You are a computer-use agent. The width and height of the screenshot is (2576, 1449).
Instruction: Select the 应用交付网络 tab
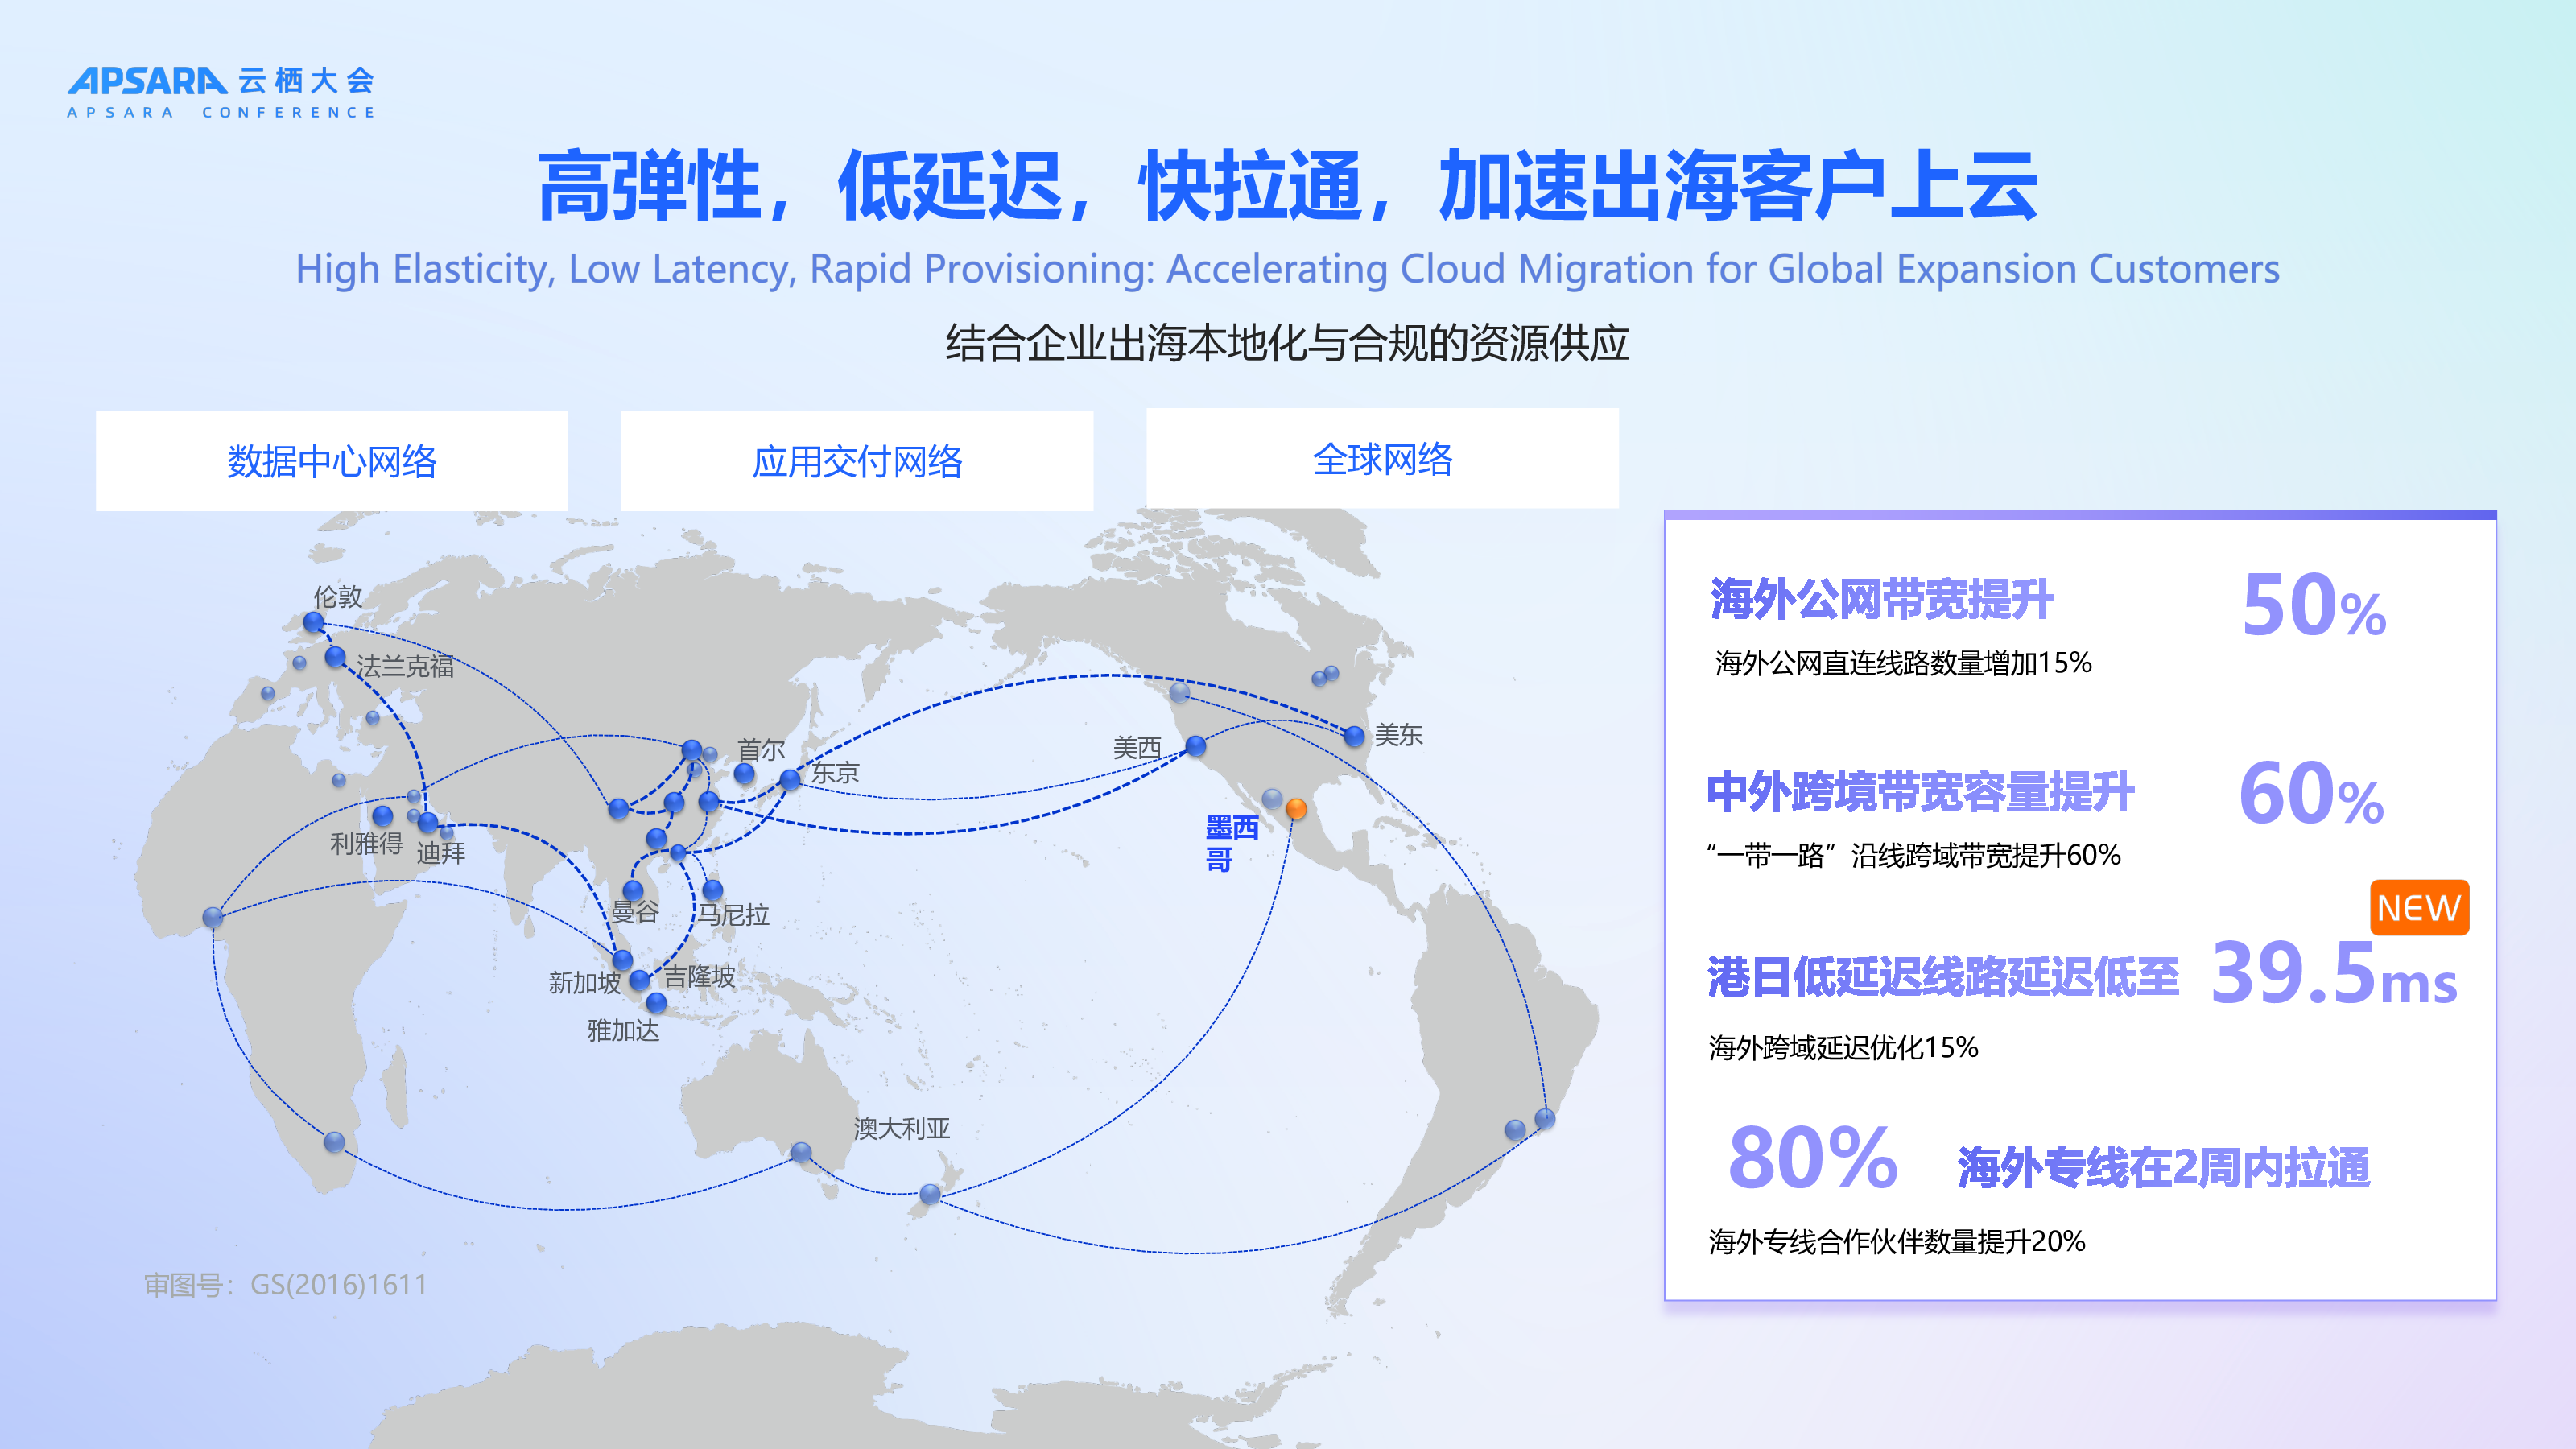pos(857,461)
